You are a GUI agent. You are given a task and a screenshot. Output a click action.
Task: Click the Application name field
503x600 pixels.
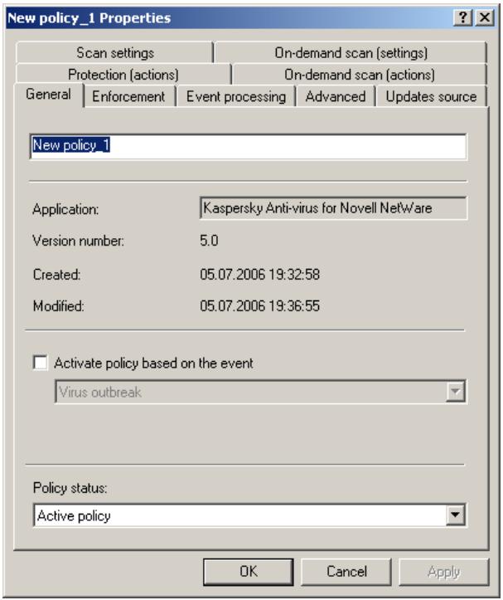[x=333, y=208]
